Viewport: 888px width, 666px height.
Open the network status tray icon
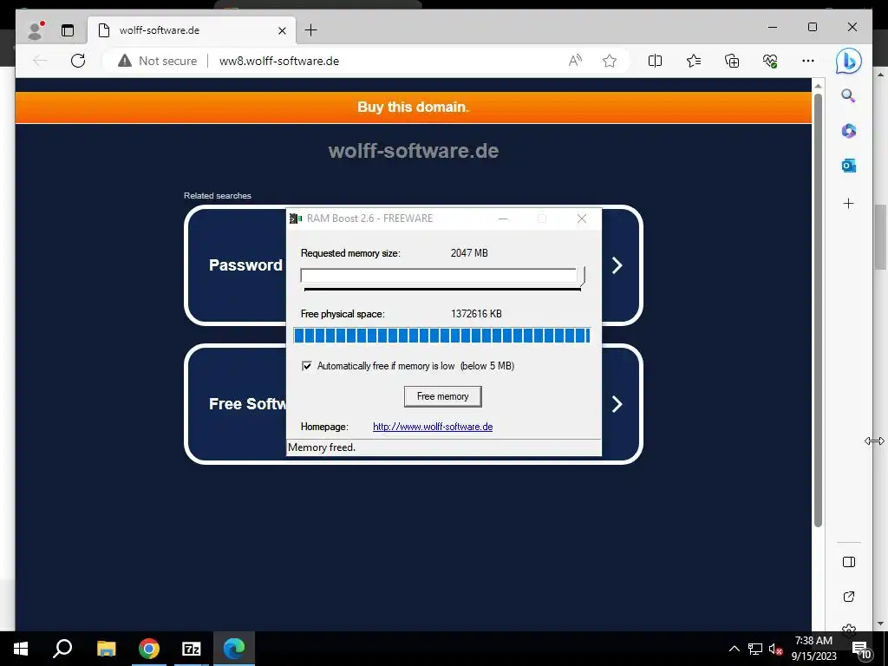coord(755,649)
